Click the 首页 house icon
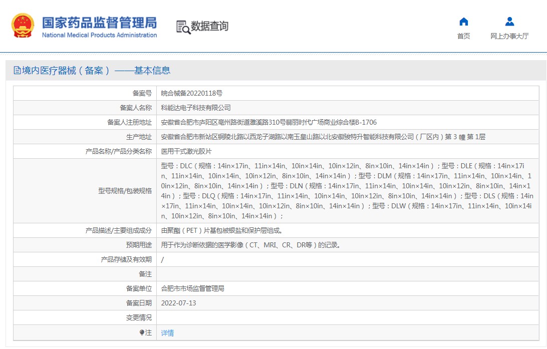Viewport: 547px width, 349px height. tap(463, 22)
